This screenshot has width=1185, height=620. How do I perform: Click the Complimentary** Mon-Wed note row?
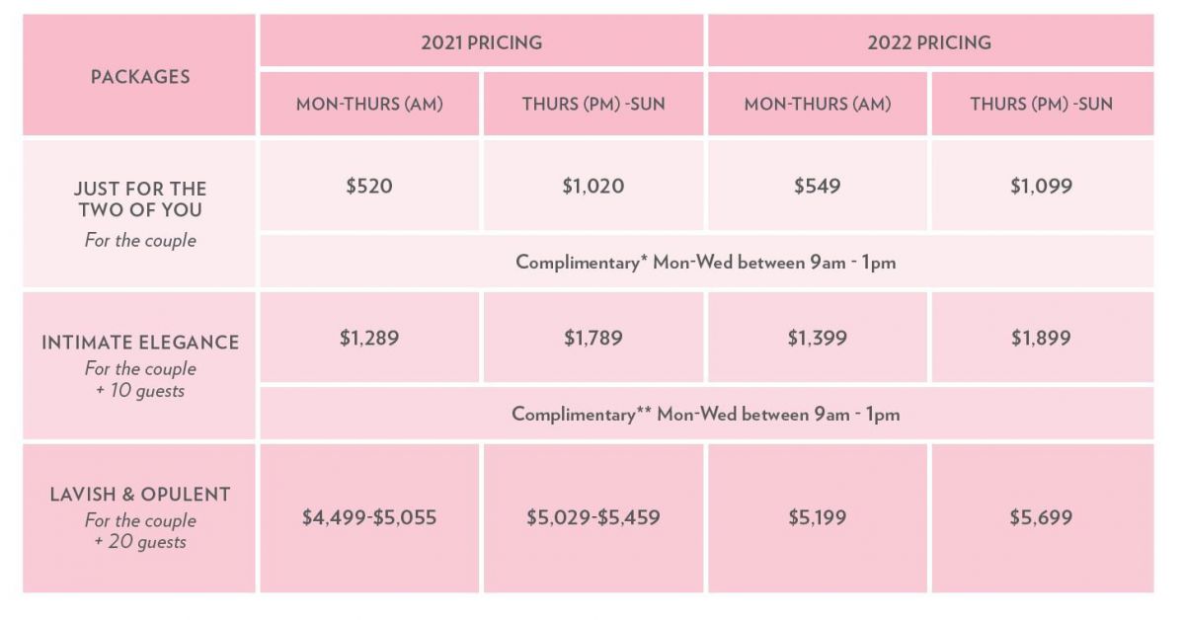(706, 414)
